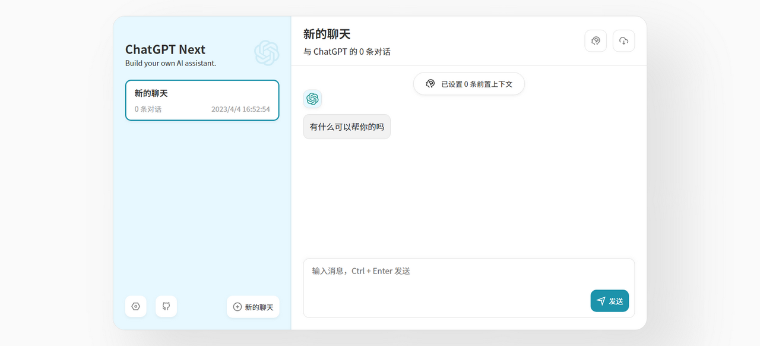Start a chat with 新的聊天 button text
The image size is (760, 346).
tap(259, 307)
